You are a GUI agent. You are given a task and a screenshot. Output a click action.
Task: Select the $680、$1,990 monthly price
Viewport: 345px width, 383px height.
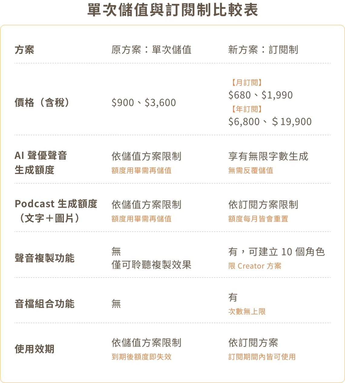point(261,95)
